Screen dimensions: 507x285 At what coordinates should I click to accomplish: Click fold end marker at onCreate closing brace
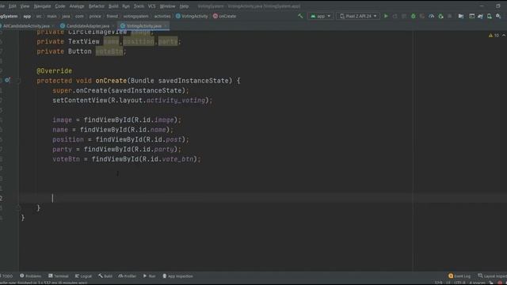pyautogui.click(x=18, y=207)
